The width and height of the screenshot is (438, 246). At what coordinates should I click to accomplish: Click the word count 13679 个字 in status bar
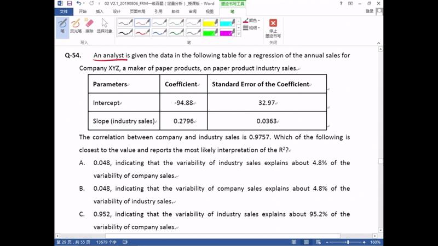coord(106,242)
